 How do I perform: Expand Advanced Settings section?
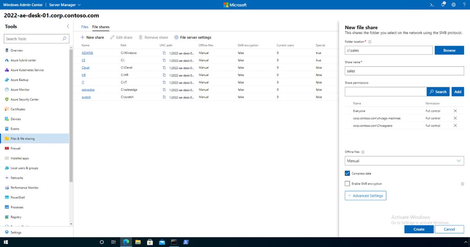365,196
